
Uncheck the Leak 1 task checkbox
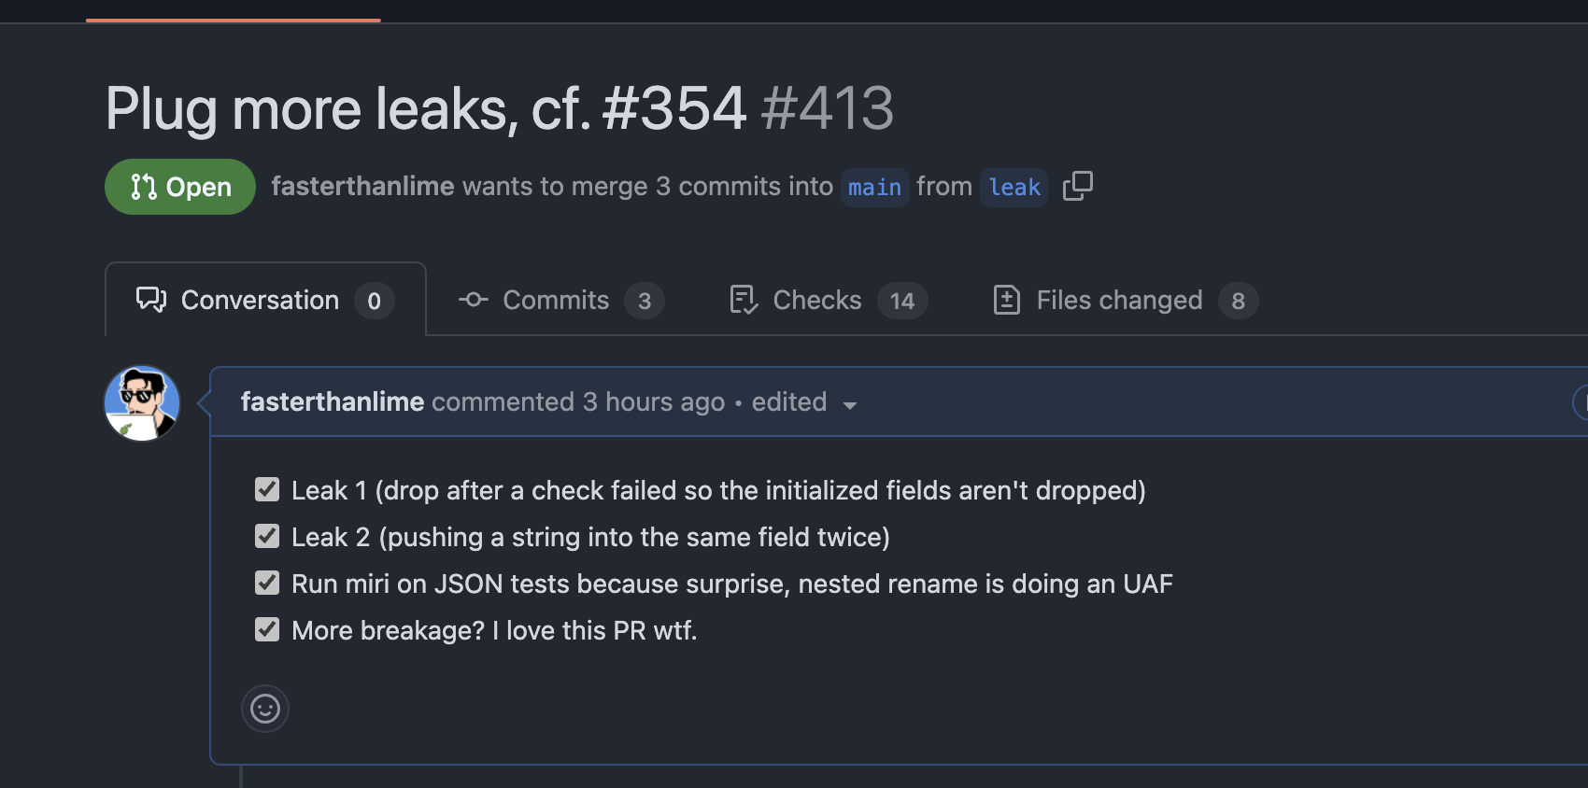267,489
